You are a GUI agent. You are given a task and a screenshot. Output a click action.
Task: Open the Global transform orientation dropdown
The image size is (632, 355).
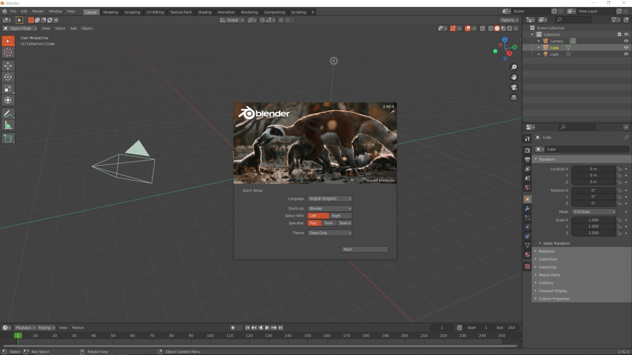(232, 20)
